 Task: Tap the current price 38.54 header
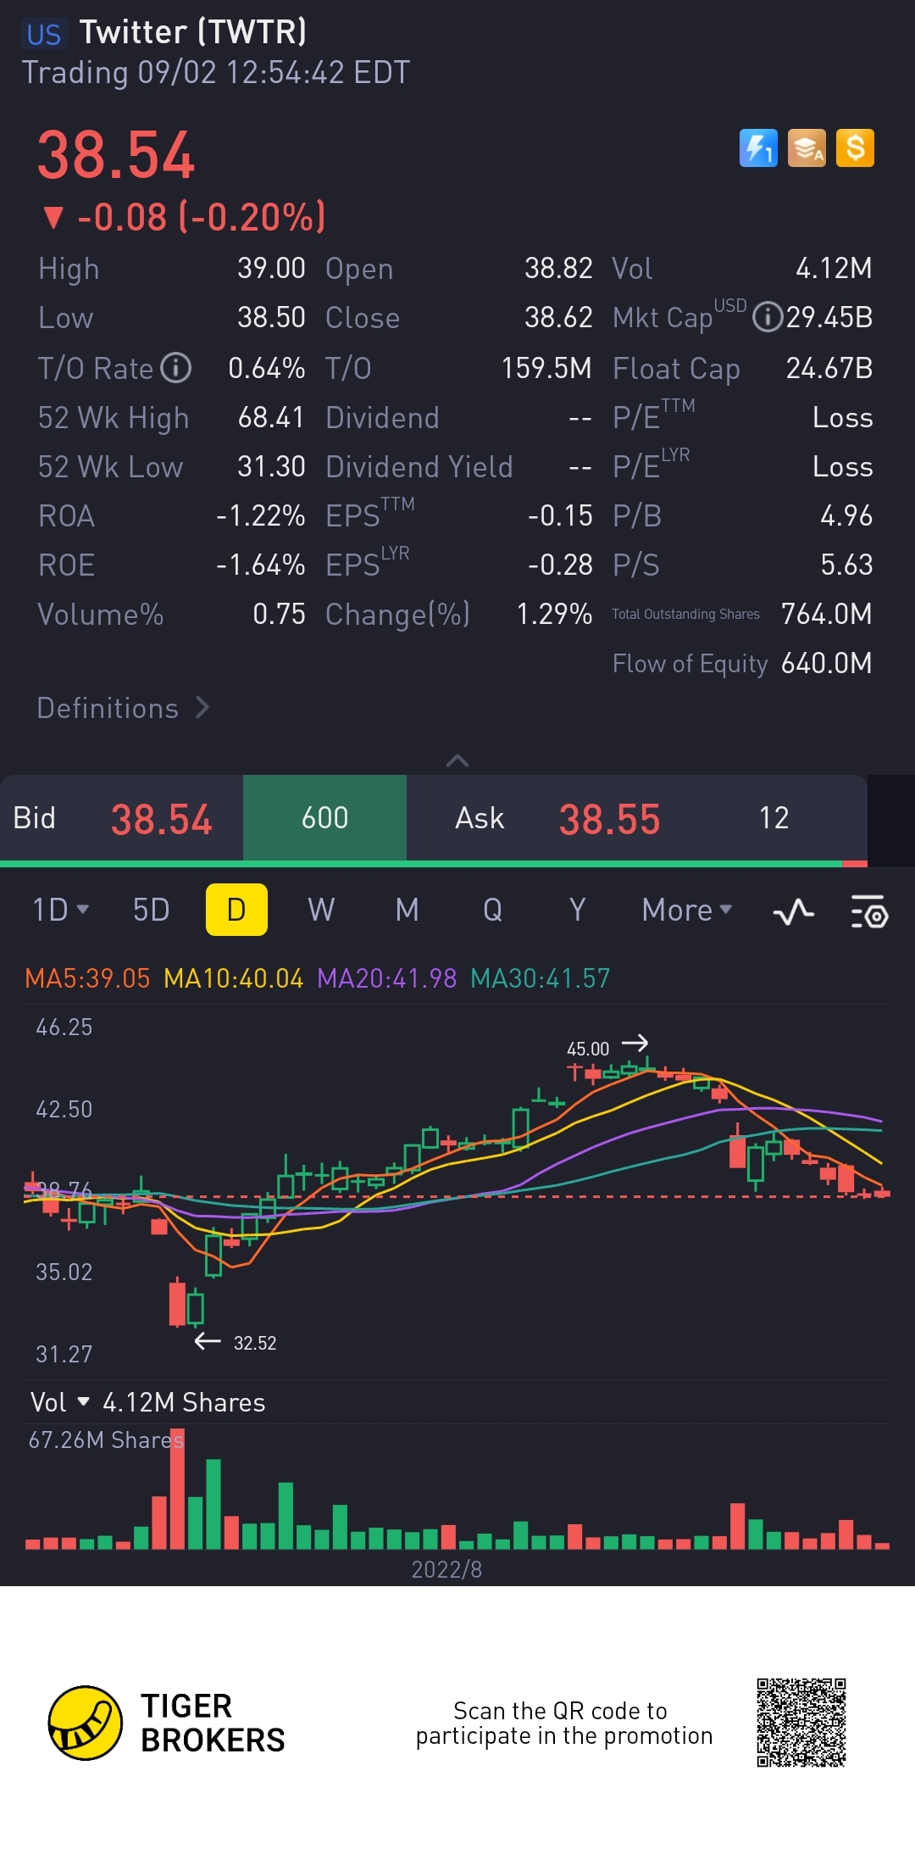(x=116, y=155)
